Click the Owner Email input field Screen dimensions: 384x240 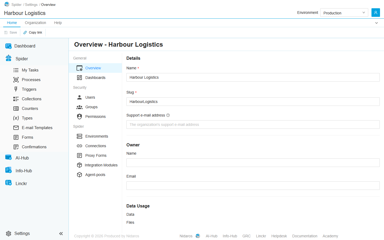tap(253, 186)
